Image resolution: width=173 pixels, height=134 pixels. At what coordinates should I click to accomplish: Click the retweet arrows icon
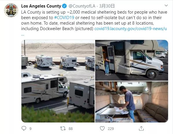(63, 129)
